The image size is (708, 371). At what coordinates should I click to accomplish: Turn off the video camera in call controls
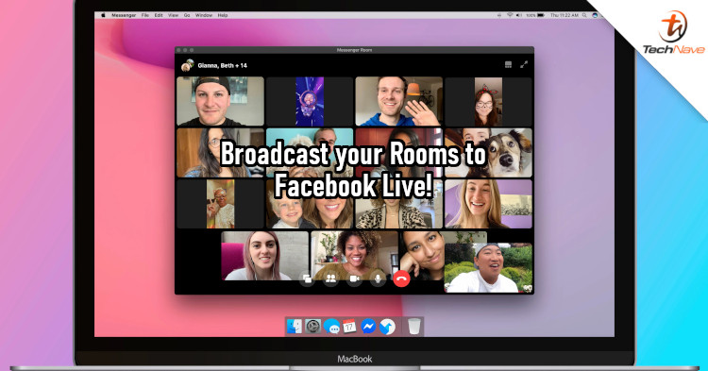click(354, 278)
